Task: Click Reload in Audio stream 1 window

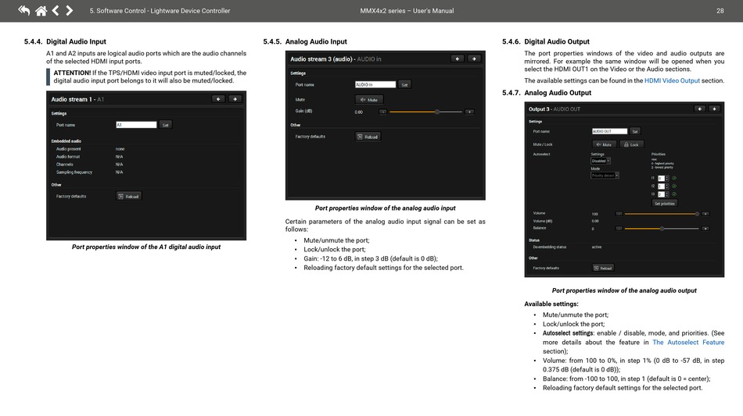Action: pyautogui.click(x=129, y=196)
